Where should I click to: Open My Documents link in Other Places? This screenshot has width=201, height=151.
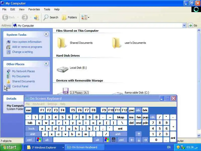21,76
